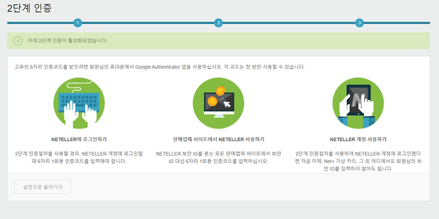
Task: Select step 2 circle in progress bar
Action: tap(218, 23)
